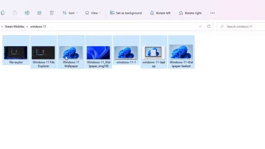
Task: Click the Copy icon in toolbar
Action: pos(2,13)
